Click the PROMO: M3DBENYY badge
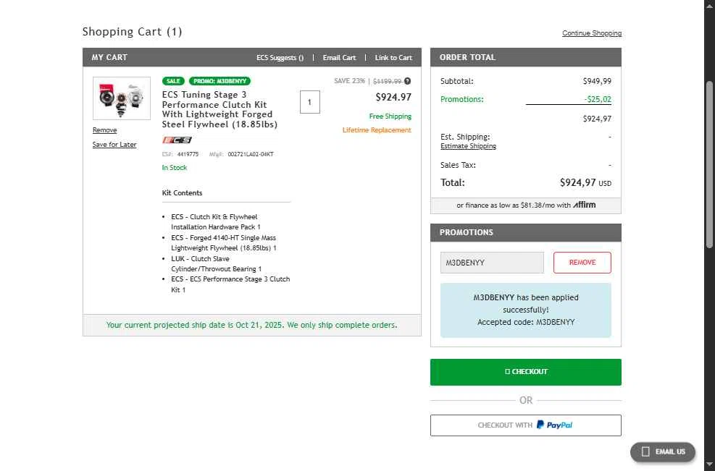 (219, 81)
